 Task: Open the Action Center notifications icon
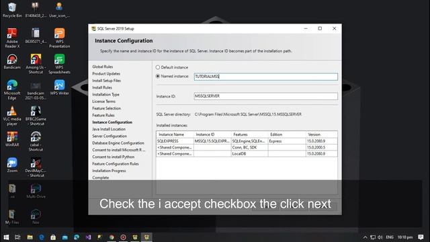coord(421,237)
